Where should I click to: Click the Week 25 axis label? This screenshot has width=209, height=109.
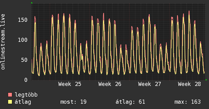(x=70, y=84)
